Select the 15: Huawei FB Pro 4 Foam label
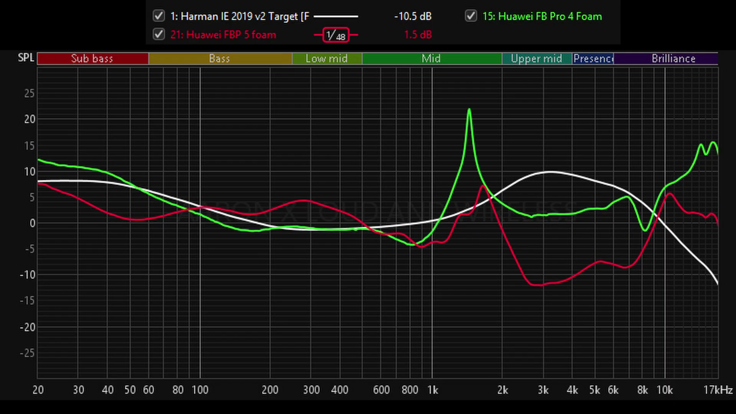 [x=542, y=16]
